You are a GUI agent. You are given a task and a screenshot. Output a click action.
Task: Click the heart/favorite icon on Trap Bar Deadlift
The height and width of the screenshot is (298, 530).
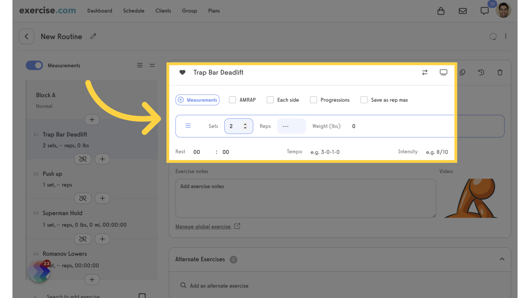point(183,72)
